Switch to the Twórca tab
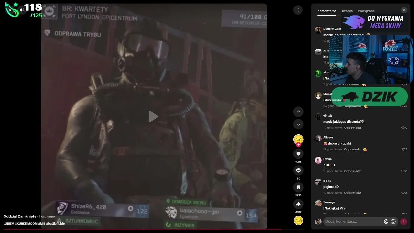This screenshot has width=414, height=233. point(347,11)
